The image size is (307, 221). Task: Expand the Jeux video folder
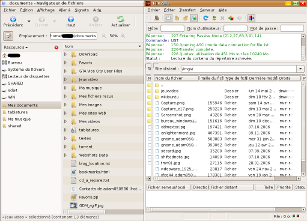[65, 79]
